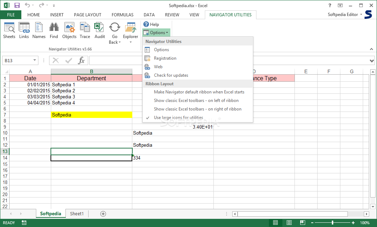
Task: Open Navigator Utilities Help
Action: [151, 24]
